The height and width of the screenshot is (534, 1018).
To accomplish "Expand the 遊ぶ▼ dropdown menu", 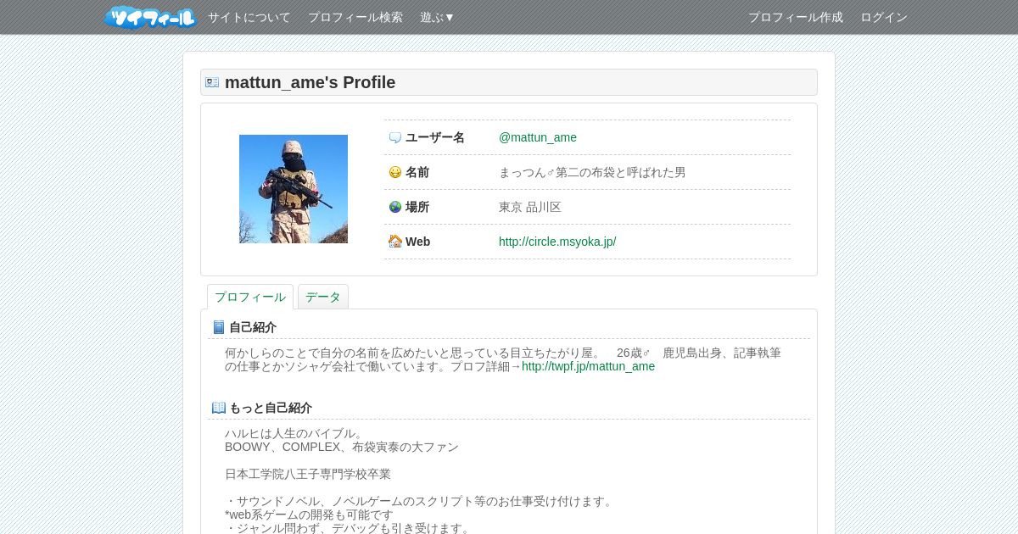I will (438, 17).
